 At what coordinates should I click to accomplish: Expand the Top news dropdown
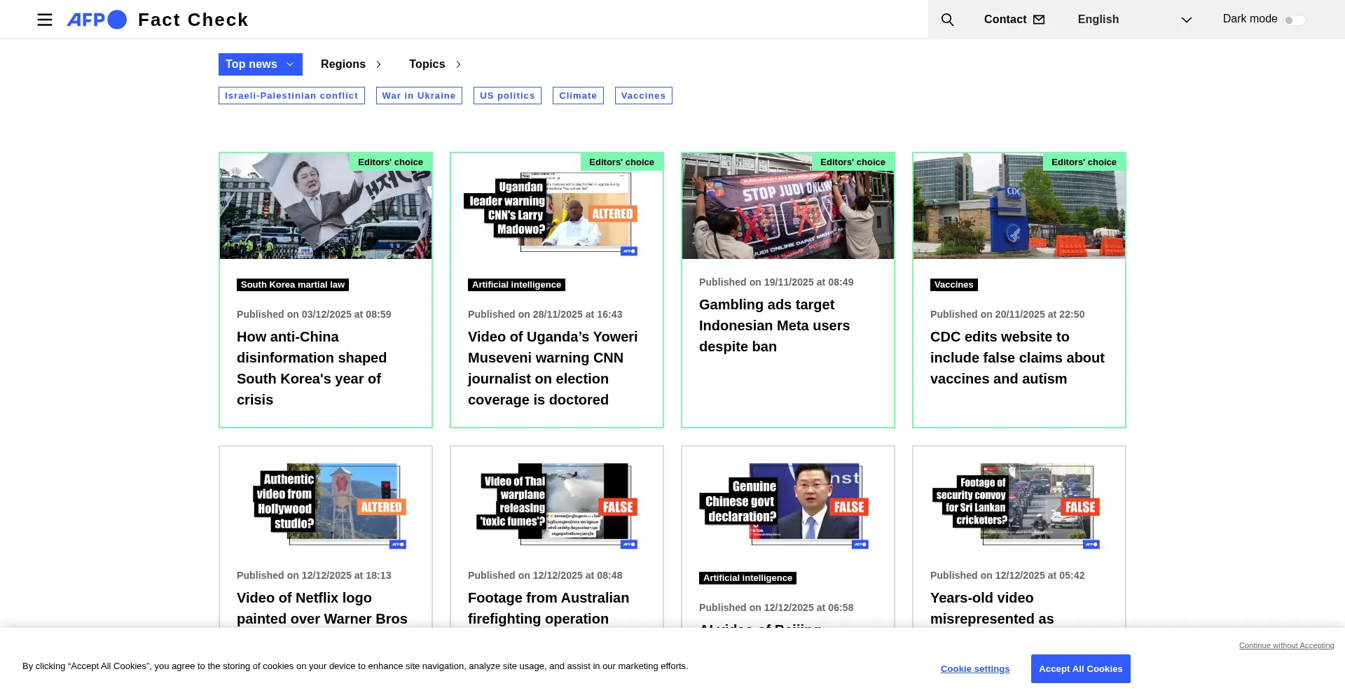click(x=260, y=64)
